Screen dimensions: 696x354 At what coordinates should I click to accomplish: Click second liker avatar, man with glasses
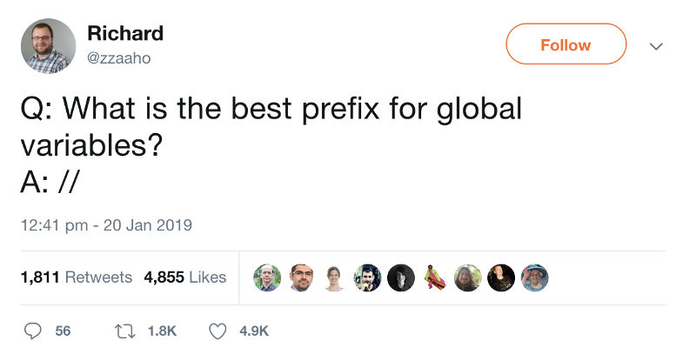click(300, 277)
